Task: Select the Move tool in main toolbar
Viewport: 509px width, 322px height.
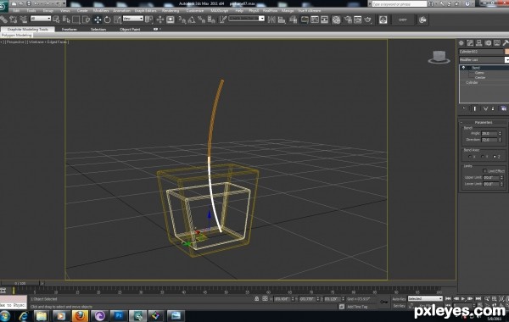Action: [x=98, y=19]
